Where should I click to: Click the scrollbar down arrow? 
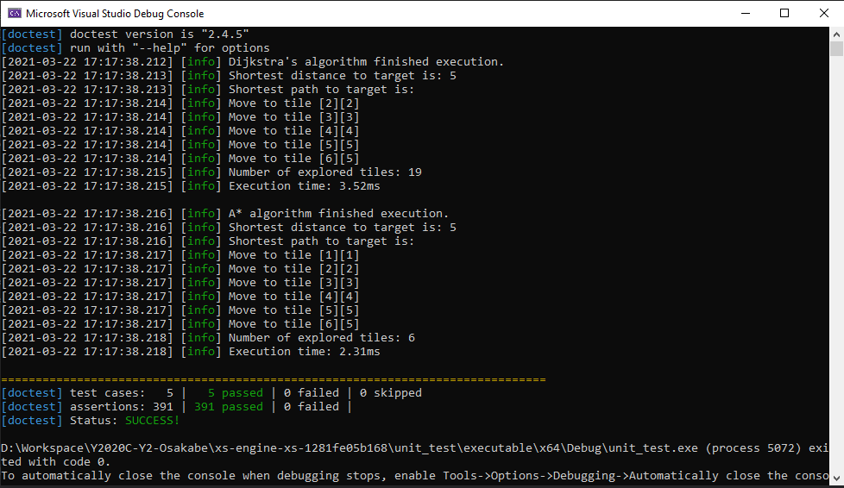pyautogui.click(x=836, y=478)
